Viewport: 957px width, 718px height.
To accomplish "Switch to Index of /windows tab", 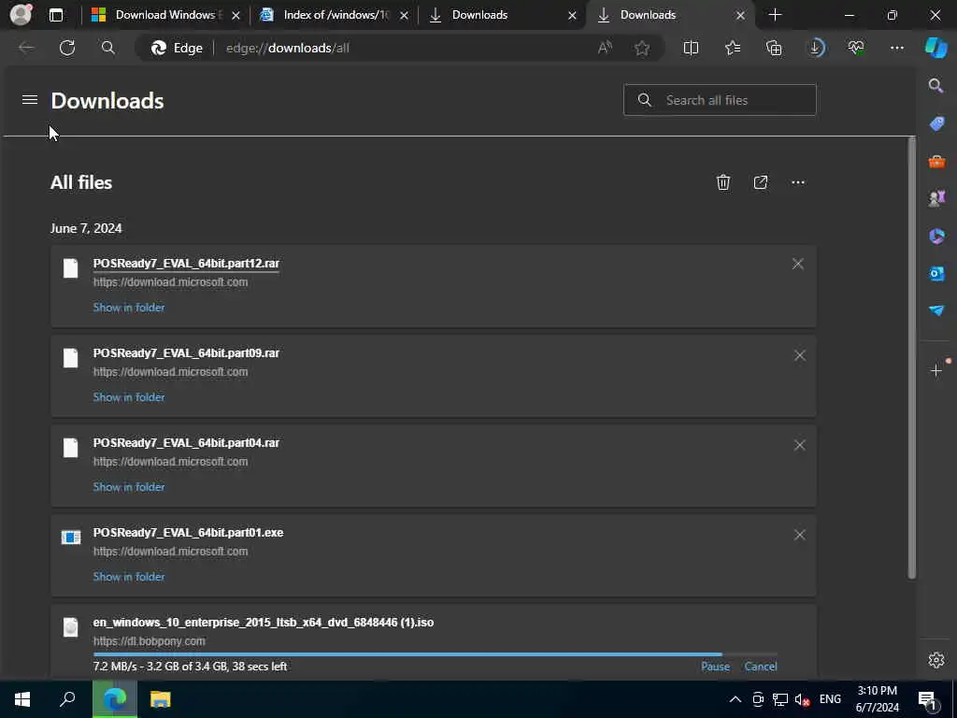I will pyautogui.click(x=336, y=15).
